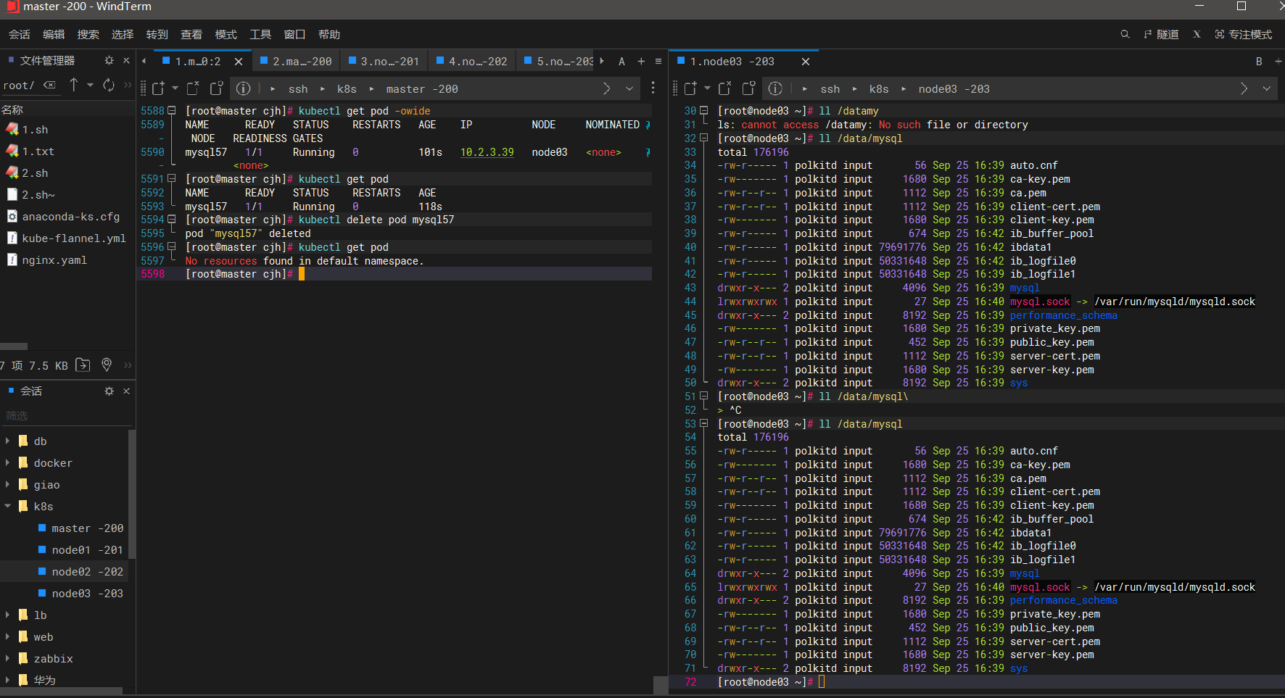This screenshot has height=698, width=1285.
Task: Open sessions panel settings gear
Action: (109, 391)
